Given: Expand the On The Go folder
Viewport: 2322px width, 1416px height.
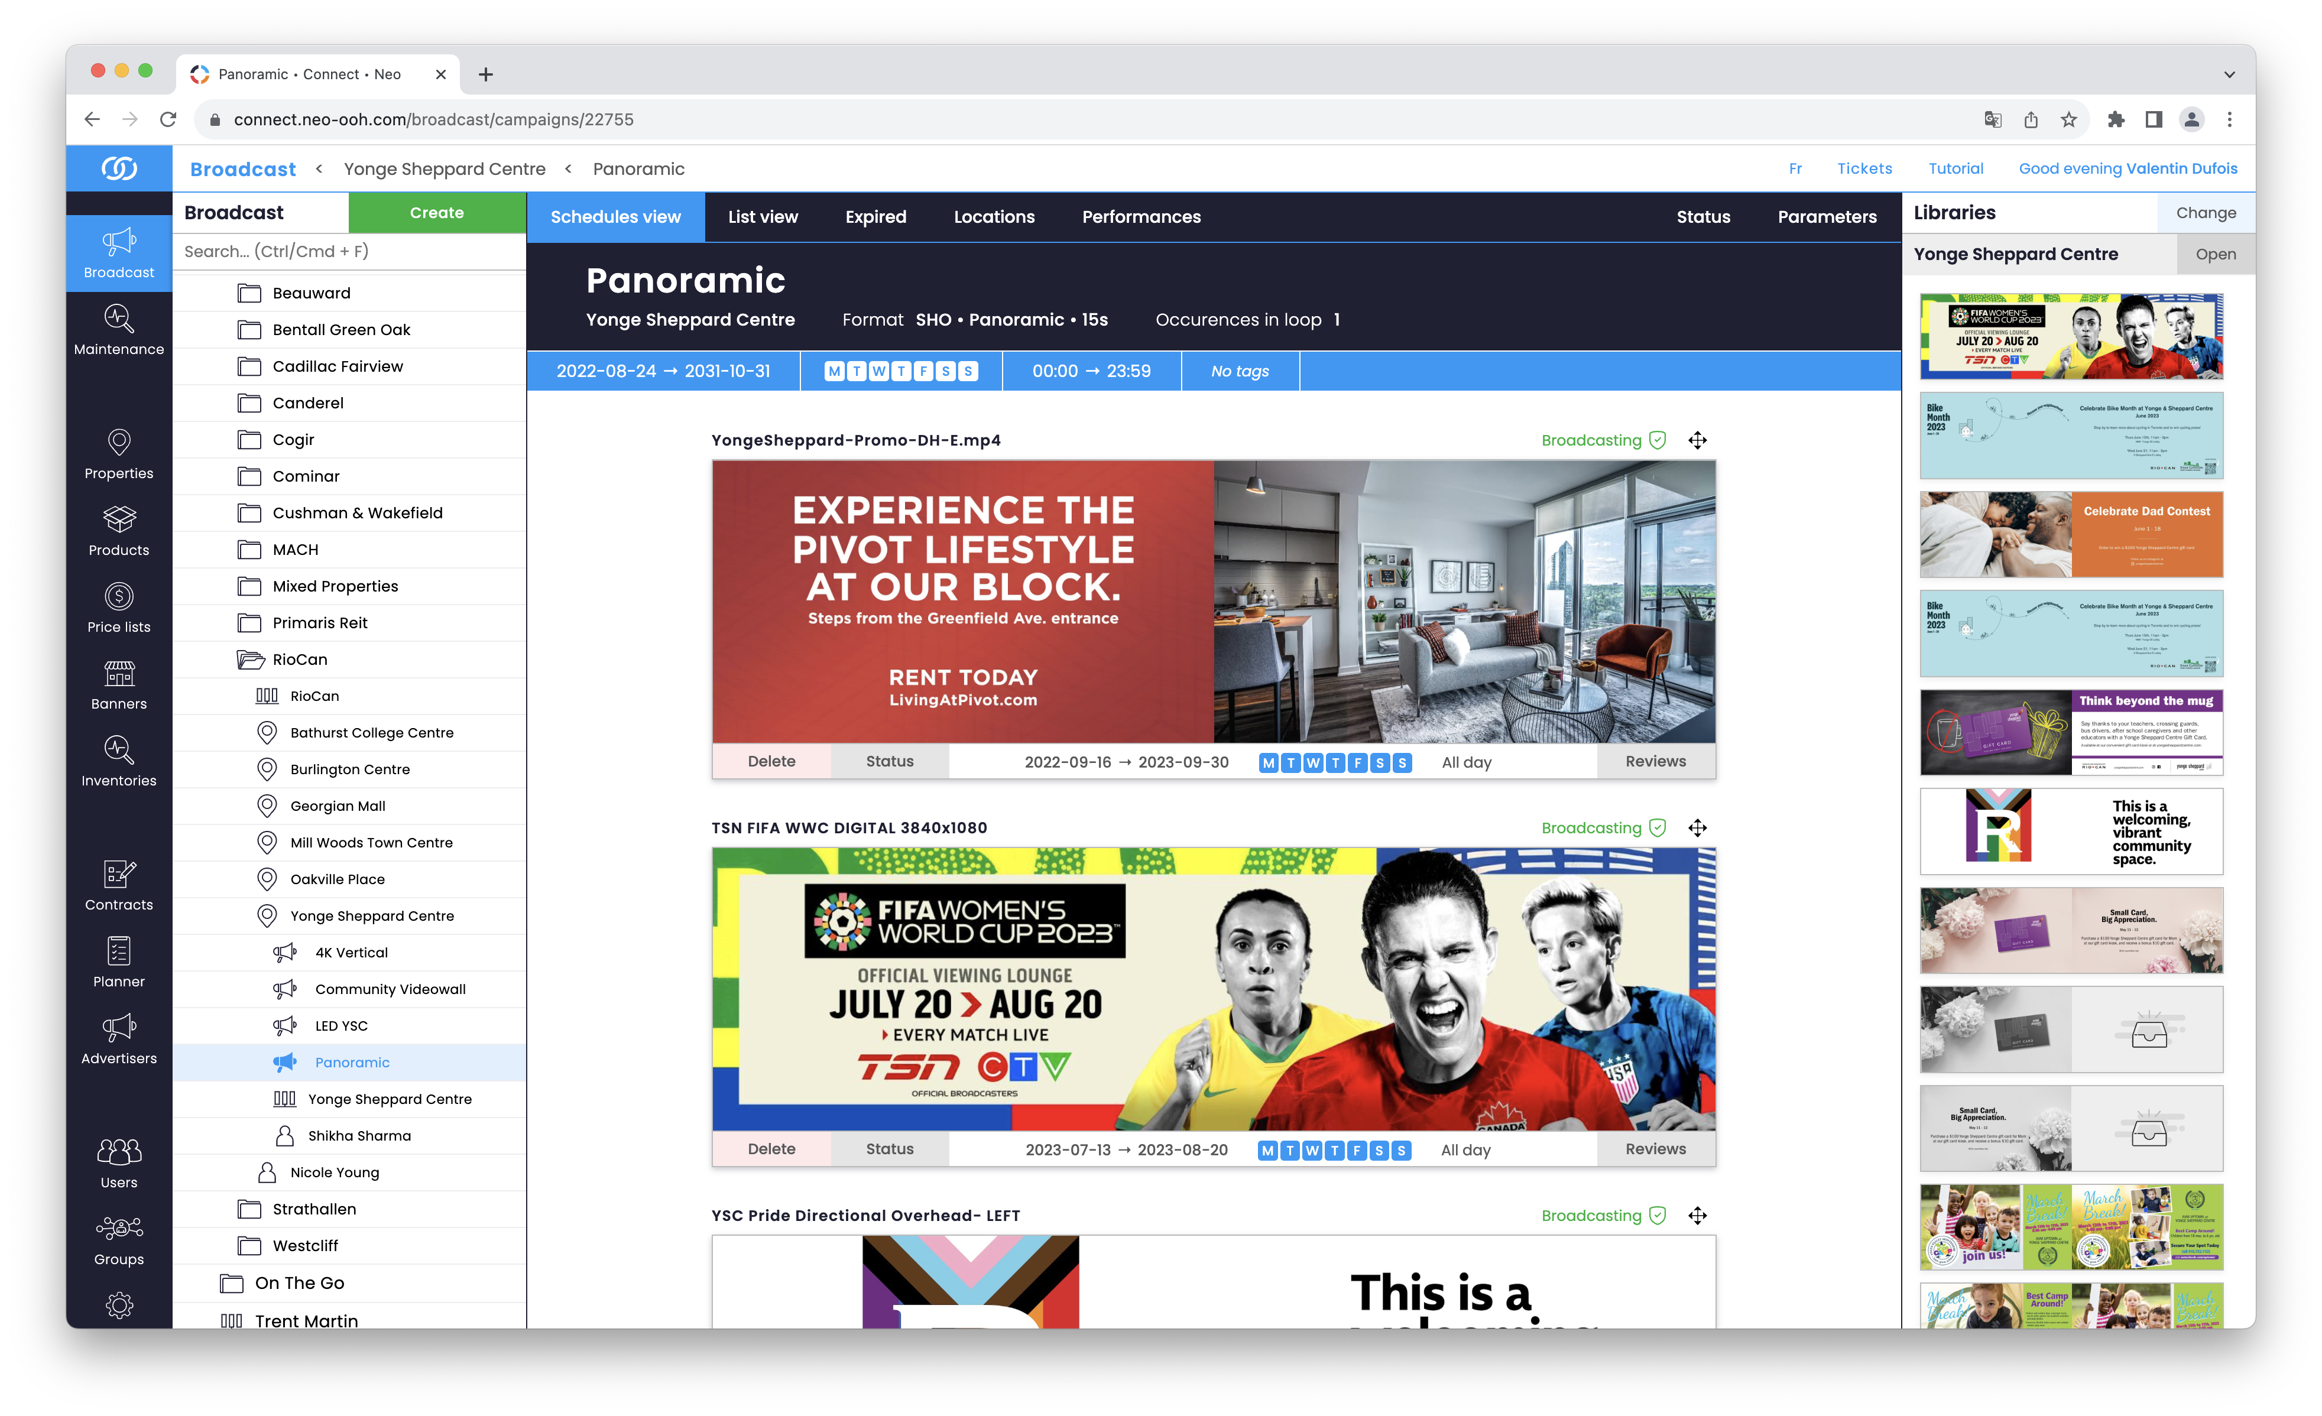Looking at the screenshot, I should pyautogui.click(x=232, y=1282).
